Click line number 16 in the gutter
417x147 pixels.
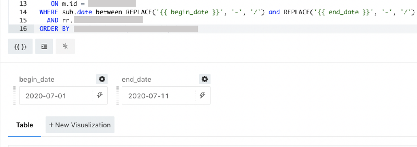[23, 29]
